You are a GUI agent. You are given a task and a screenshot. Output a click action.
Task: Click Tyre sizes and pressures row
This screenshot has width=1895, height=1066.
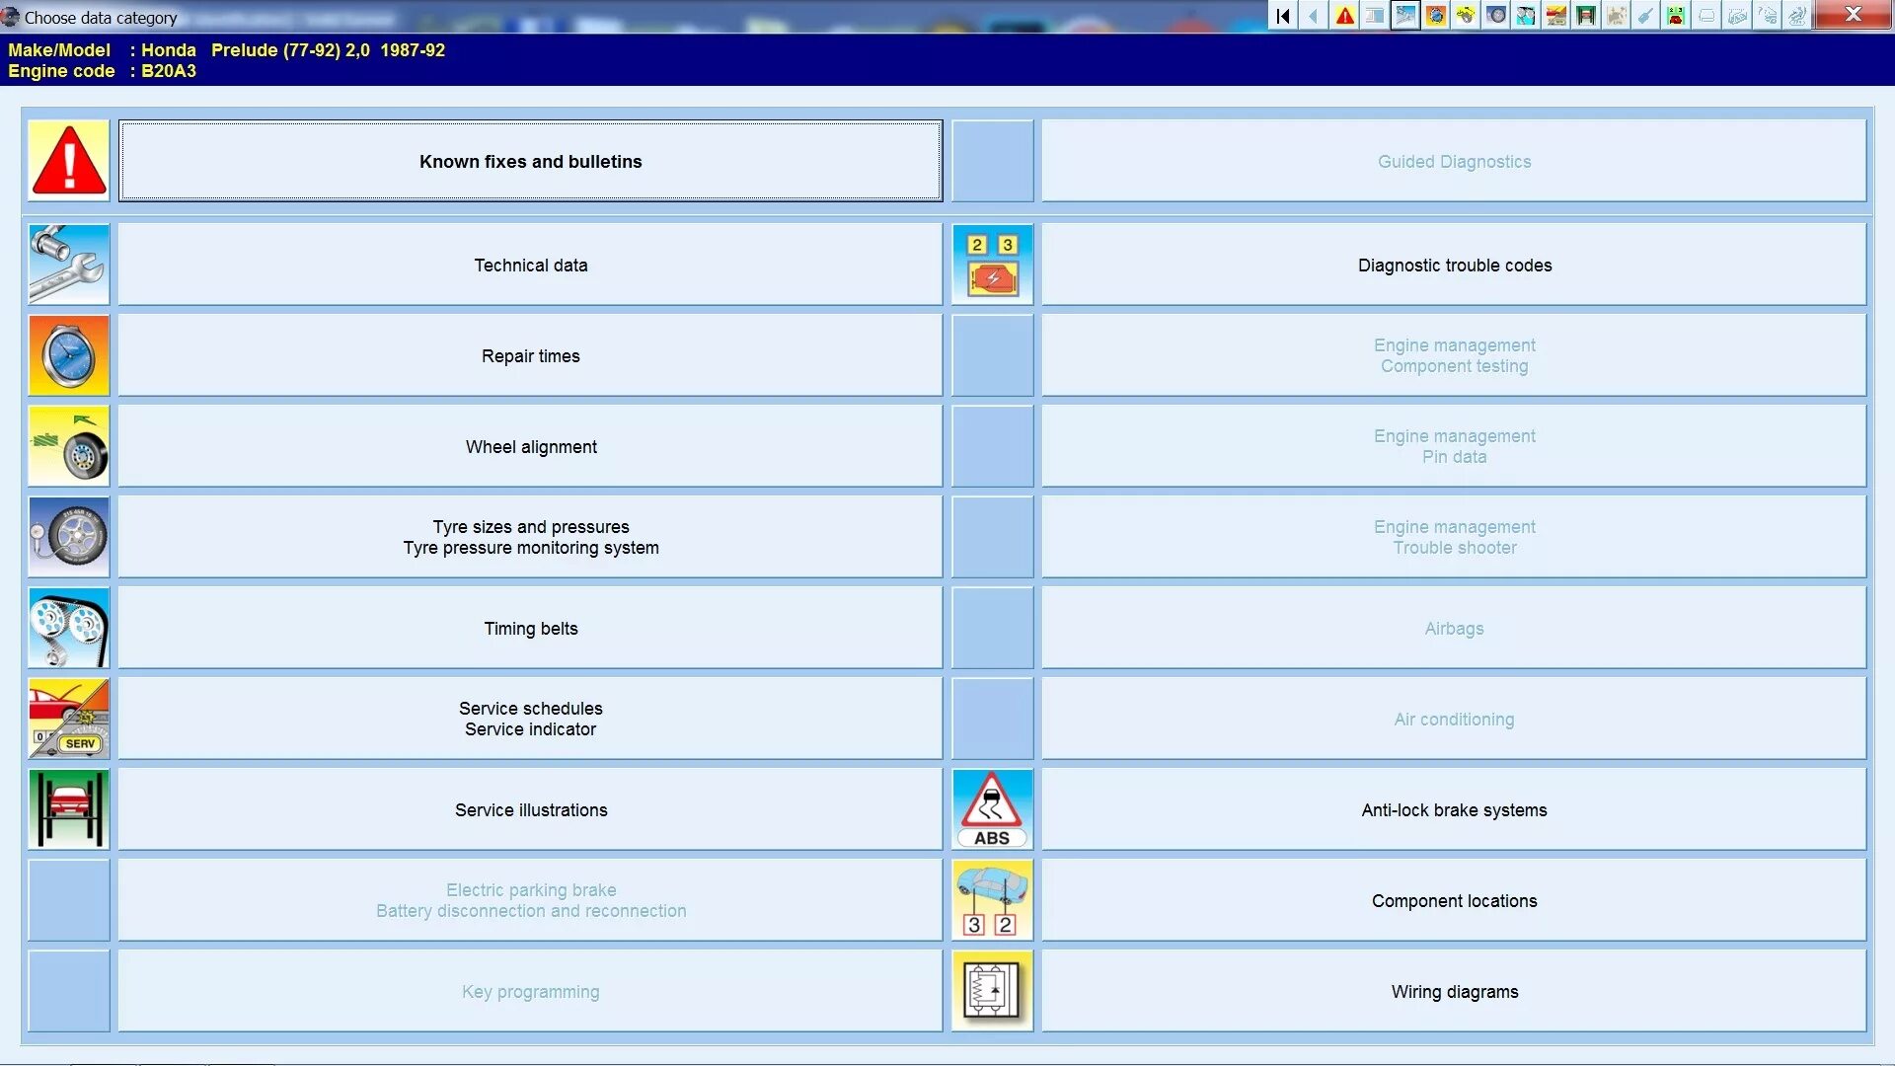530,538
